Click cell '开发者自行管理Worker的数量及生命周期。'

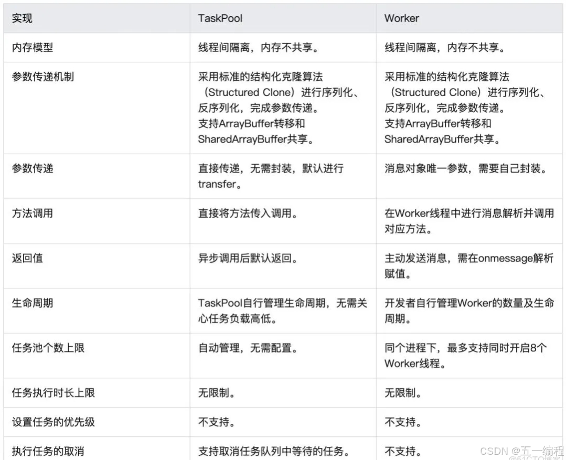coord(469,311)
